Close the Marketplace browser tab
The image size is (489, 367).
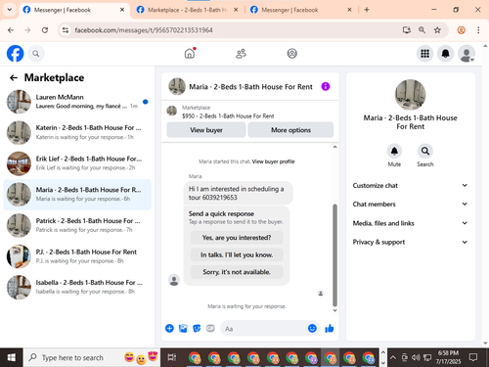coord(236,10)
